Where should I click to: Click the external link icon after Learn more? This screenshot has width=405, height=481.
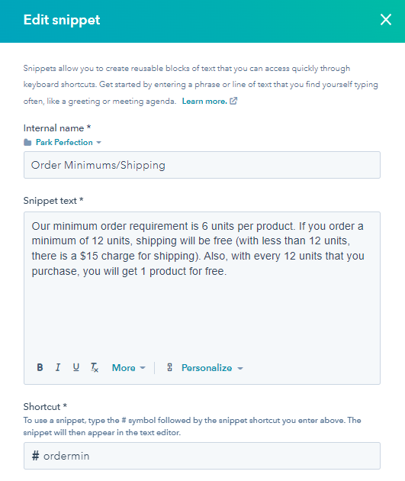[x=233, y=101]
